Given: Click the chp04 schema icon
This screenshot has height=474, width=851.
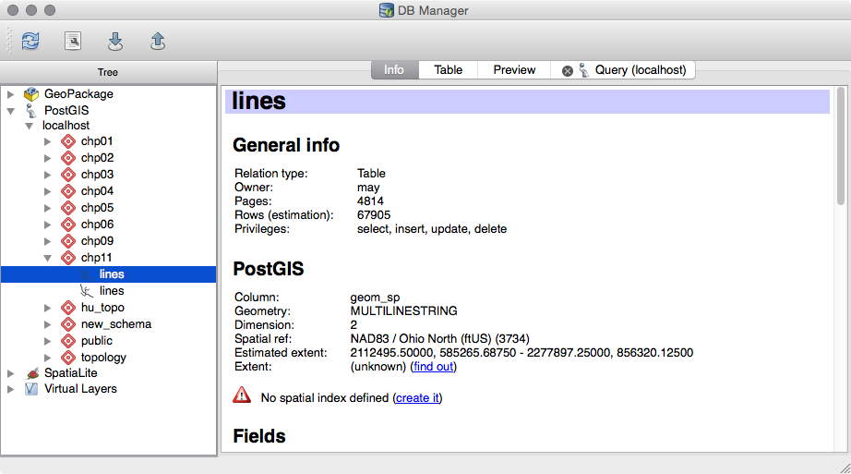Looking at the screenshot, I should pyautogui.click(x=68, y=191).
